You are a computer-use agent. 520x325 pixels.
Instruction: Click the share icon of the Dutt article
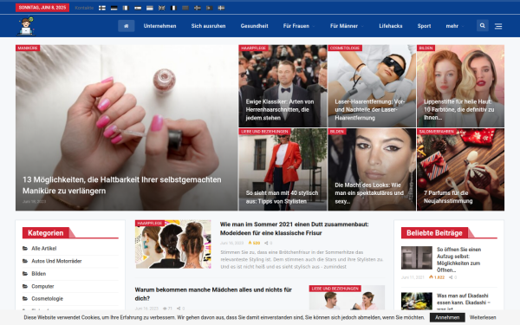point(266,243)
